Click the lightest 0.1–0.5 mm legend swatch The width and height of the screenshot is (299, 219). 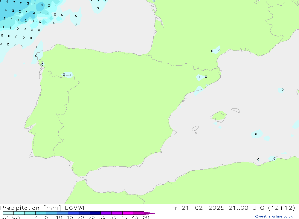pos(8,213)
